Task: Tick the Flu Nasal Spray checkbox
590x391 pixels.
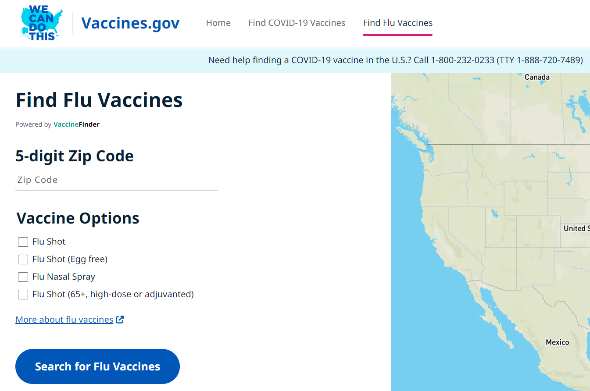Action: pos(23,277)
